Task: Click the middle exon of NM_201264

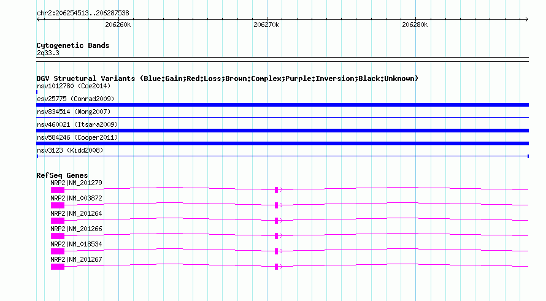Action: [x=277, y=221]
